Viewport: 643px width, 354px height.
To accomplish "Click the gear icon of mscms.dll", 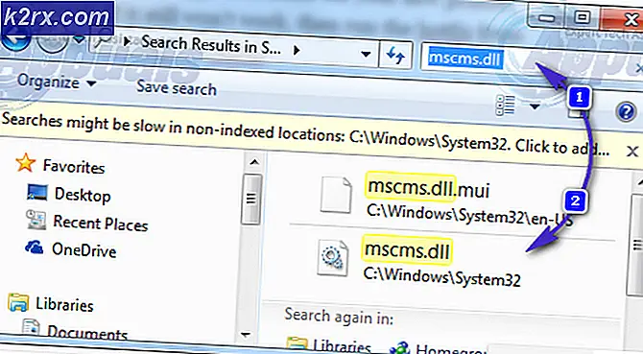I will (333, 258).
